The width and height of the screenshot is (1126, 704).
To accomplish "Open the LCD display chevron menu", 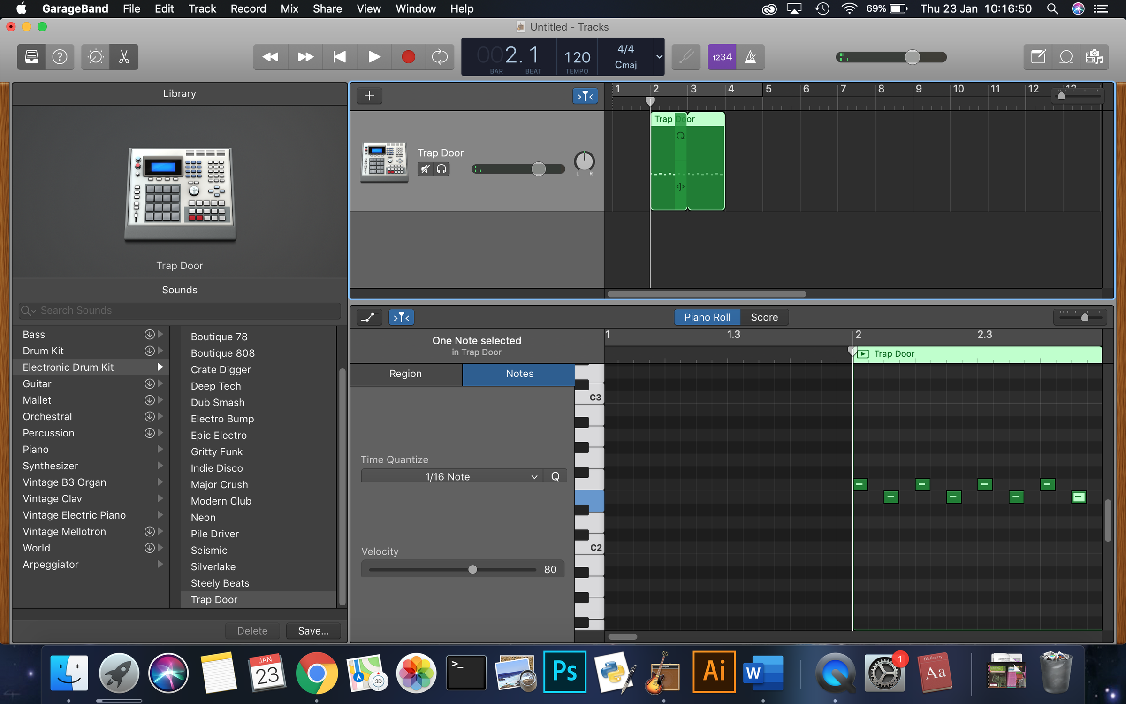I will (659, 57).
